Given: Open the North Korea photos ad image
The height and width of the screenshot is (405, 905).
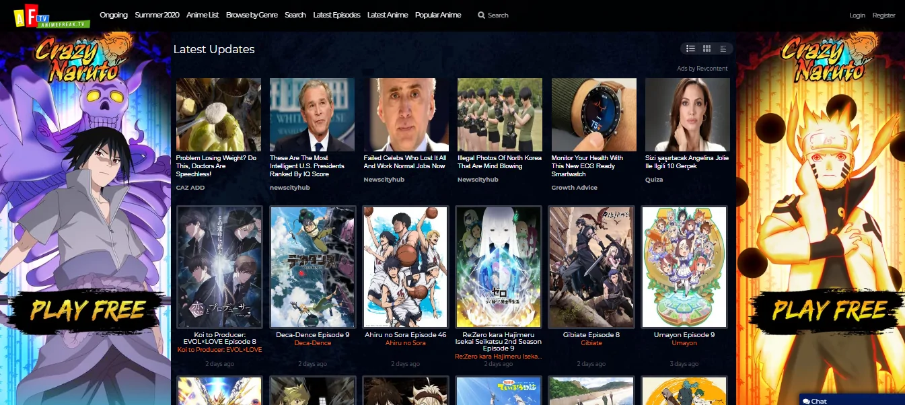Looking at the screenshot, I should (x=500, y=114).
